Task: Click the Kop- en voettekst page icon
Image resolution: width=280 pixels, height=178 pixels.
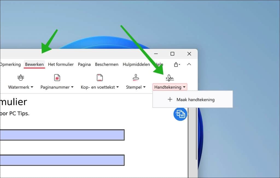Action: 100,78
